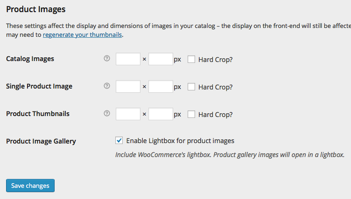351x199 pixels.
Task: Select the Product Thumbnails row label
Action: (38, 114)
